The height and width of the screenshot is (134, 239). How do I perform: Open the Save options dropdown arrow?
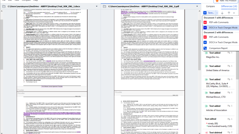(217, 13)
